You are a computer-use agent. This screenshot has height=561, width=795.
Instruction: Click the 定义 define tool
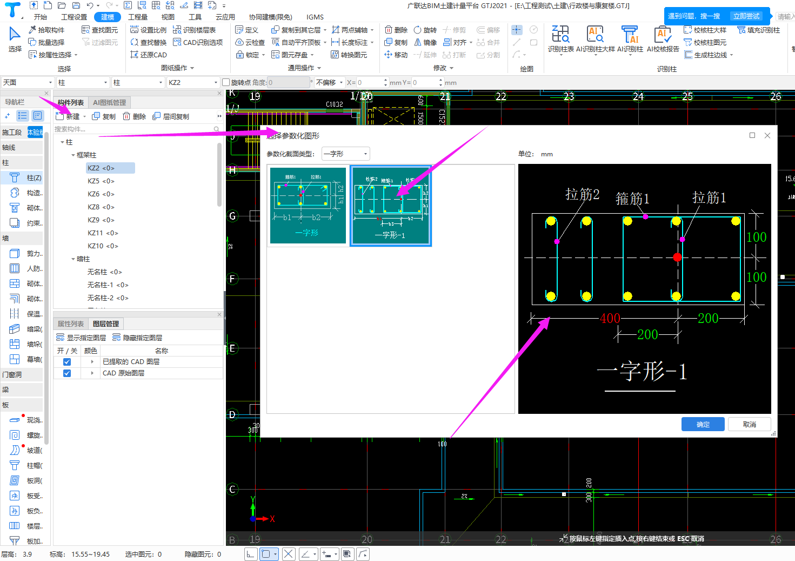[x=247, y=30]
